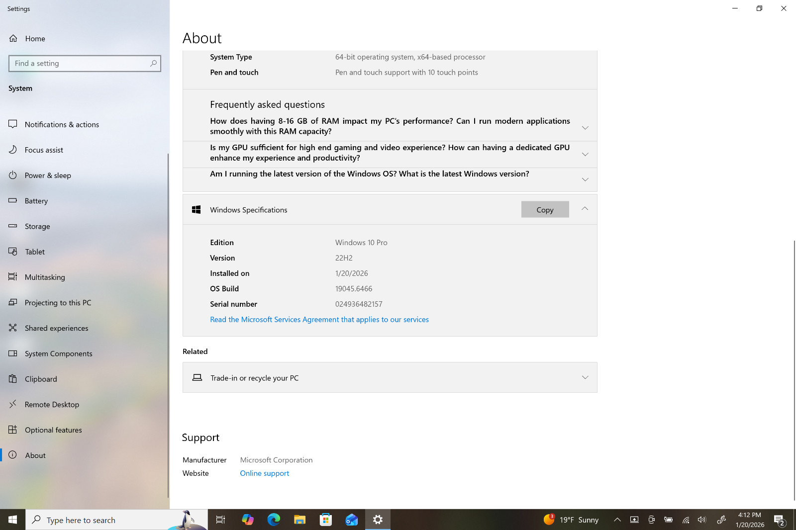This screenshot has width=796, height=530.
Task: Click the Power & sleep icon
Action: coord(13,175)
